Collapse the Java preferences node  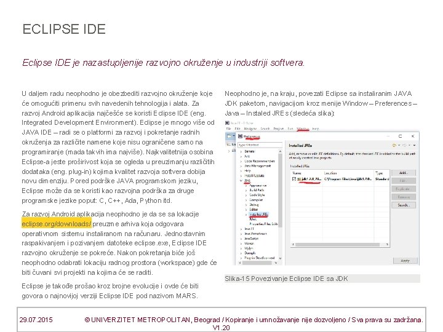(241, 180)
